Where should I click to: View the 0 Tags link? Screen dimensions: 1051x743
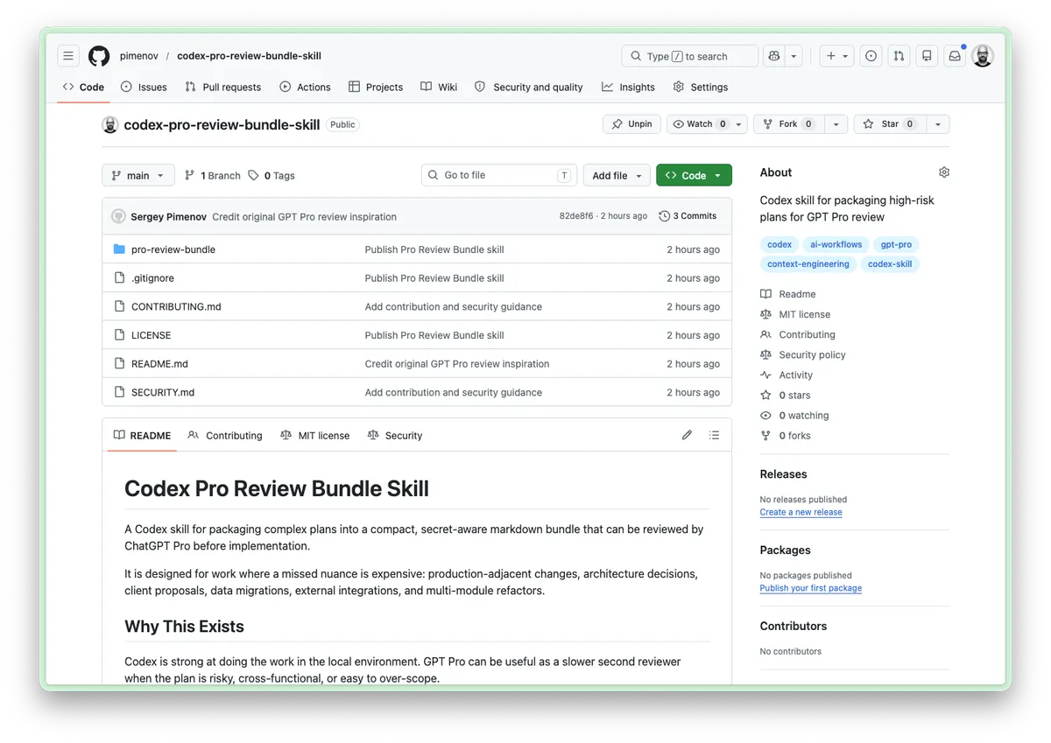272,175
